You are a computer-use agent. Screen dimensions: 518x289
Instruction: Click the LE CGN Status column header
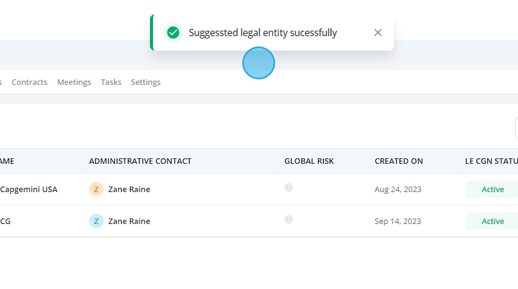[x=491, y=161]
